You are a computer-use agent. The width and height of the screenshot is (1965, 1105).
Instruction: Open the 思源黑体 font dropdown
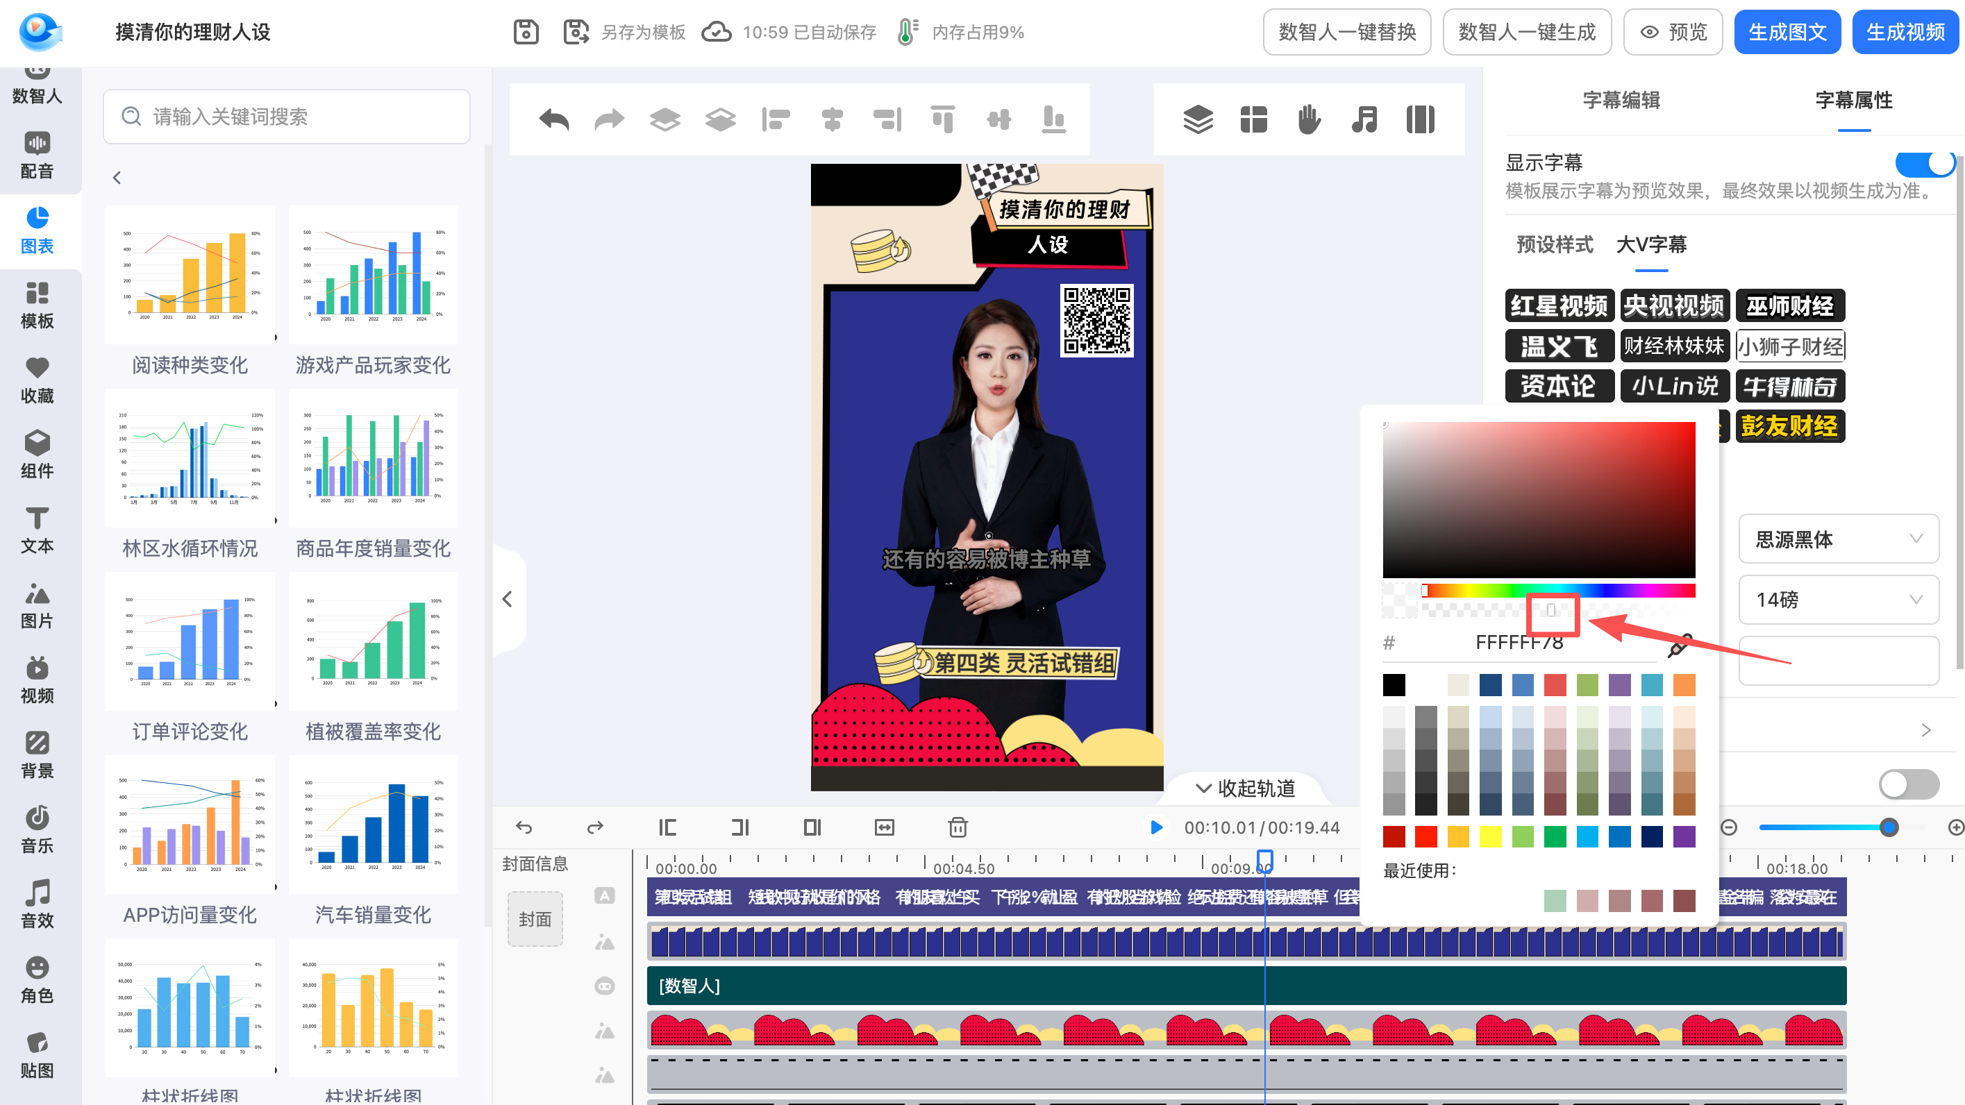coord(1839,539)
